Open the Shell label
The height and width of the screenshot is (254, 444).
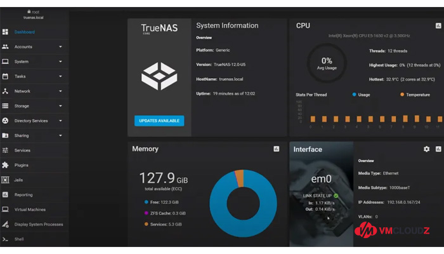pyautogui.click(x=19, y=239)
